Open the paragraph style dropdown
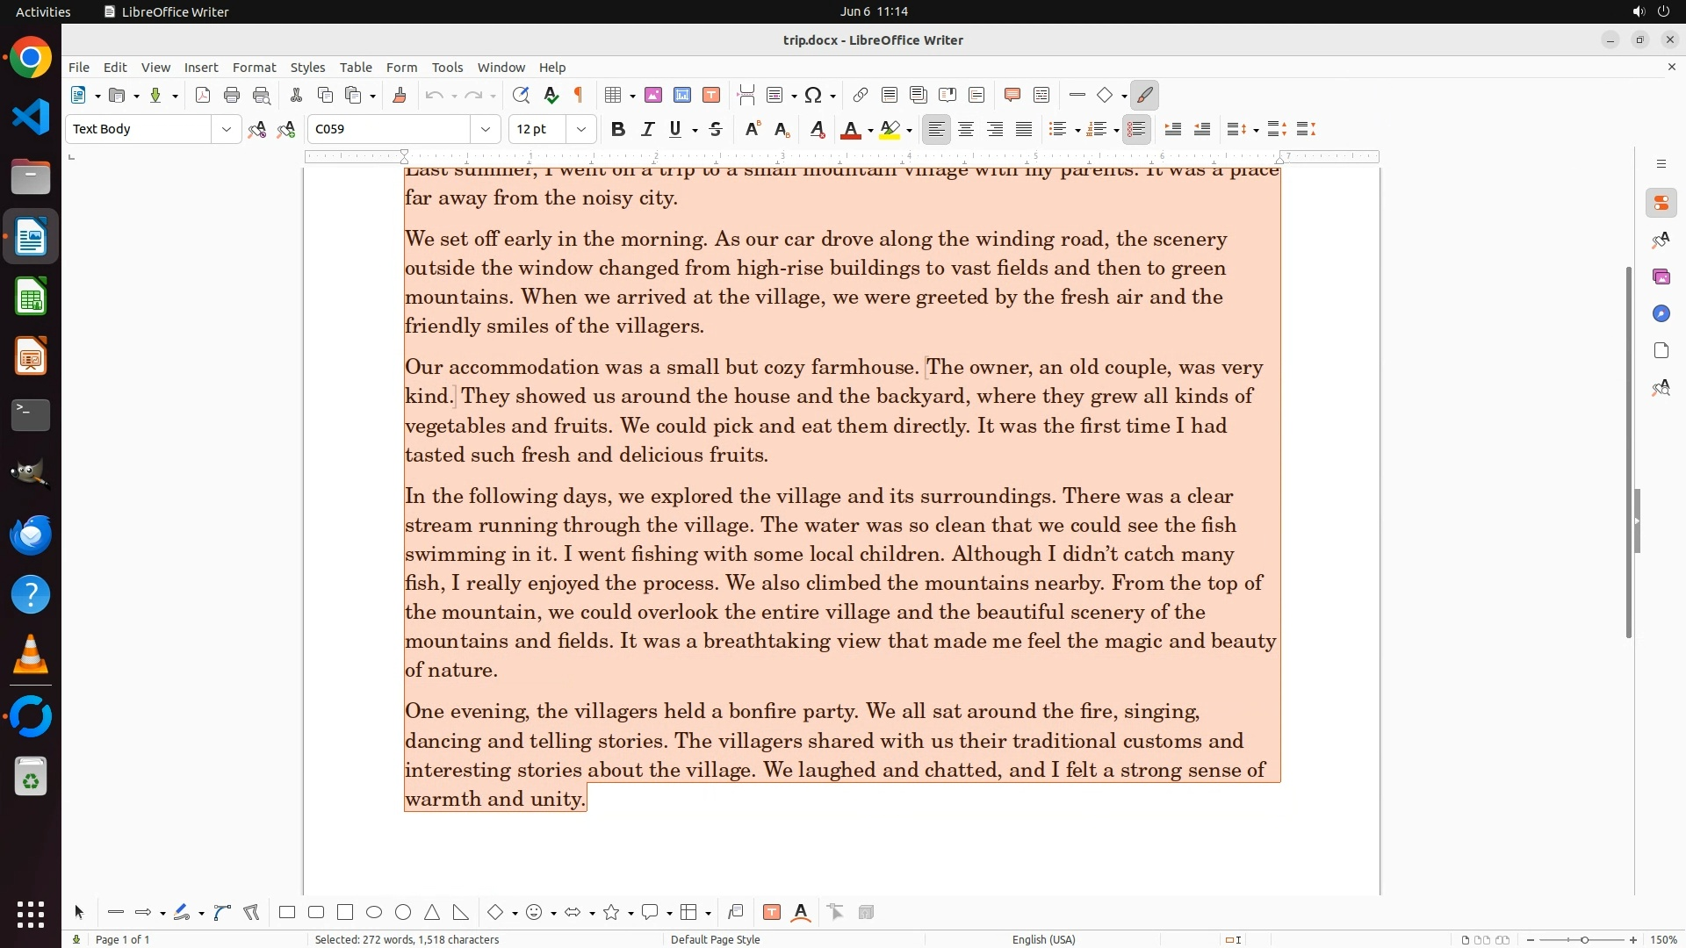The image size is (1686, 948). 227,130
